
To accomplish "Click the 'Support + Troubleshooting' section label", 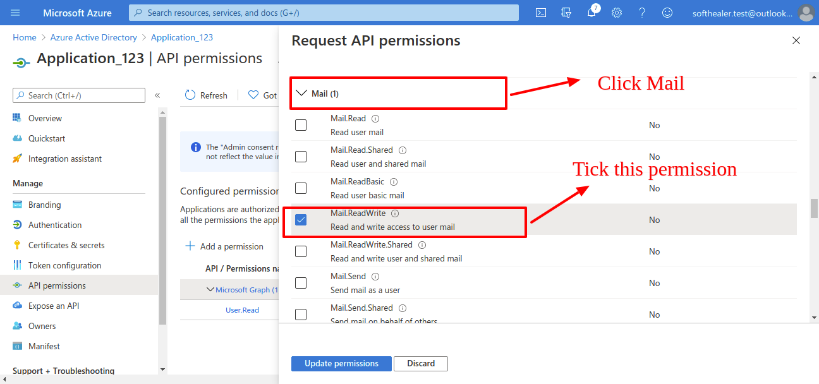I will click(64, 371).
